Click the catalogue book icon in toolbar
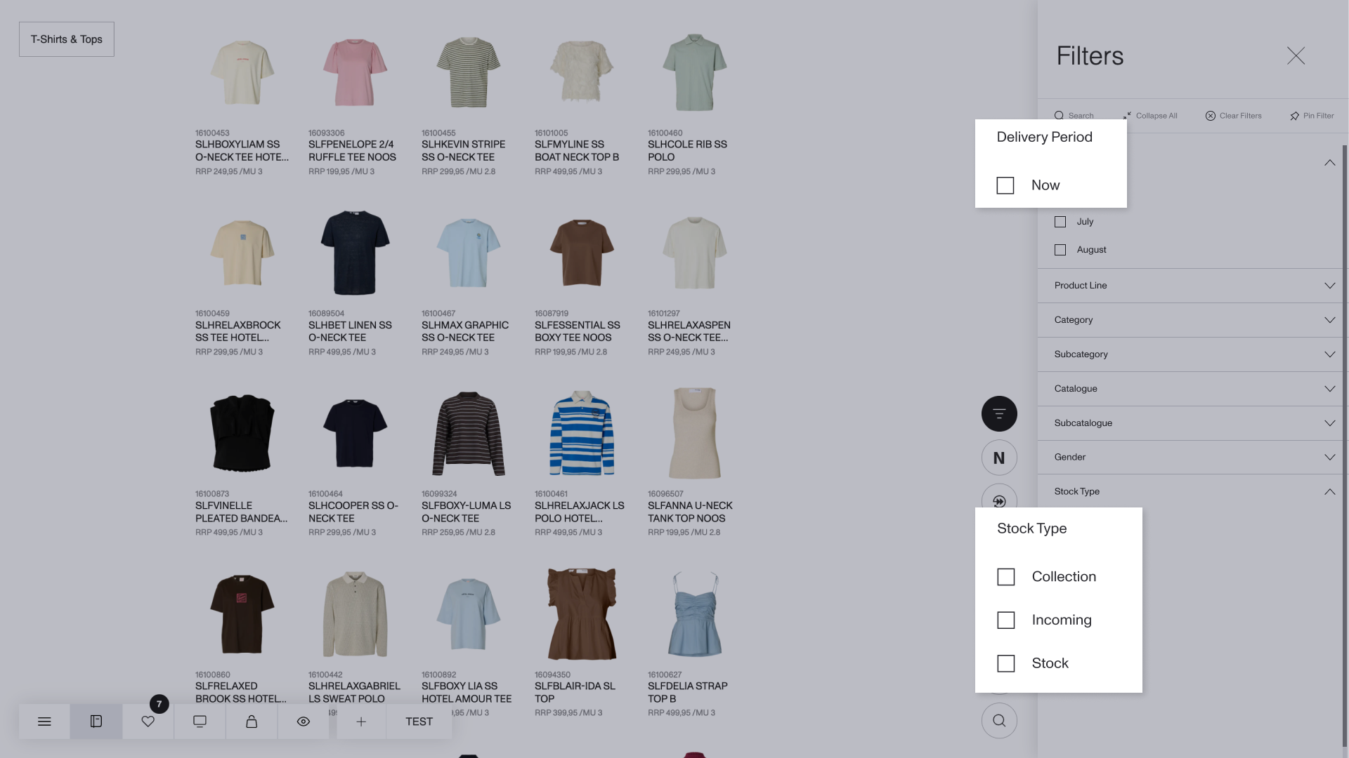Screen dimensions: 1349x758 click(96, 722)
